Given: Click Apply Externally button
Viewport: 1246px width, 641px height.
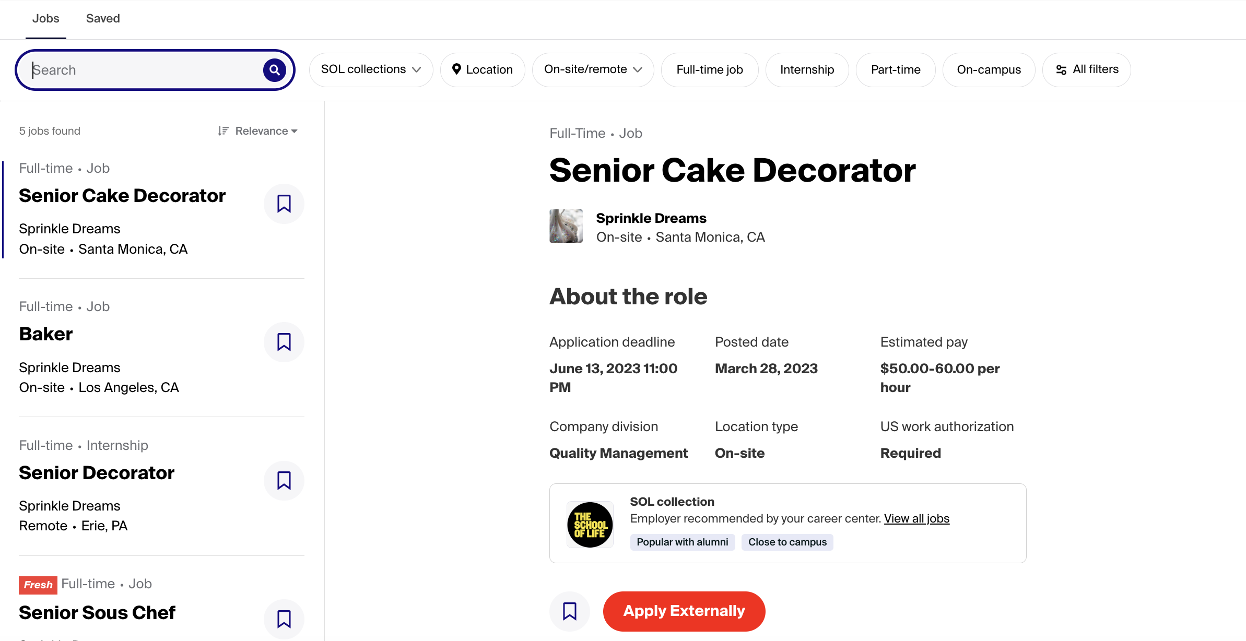Looking at the screenshot, I should point(684,611).
